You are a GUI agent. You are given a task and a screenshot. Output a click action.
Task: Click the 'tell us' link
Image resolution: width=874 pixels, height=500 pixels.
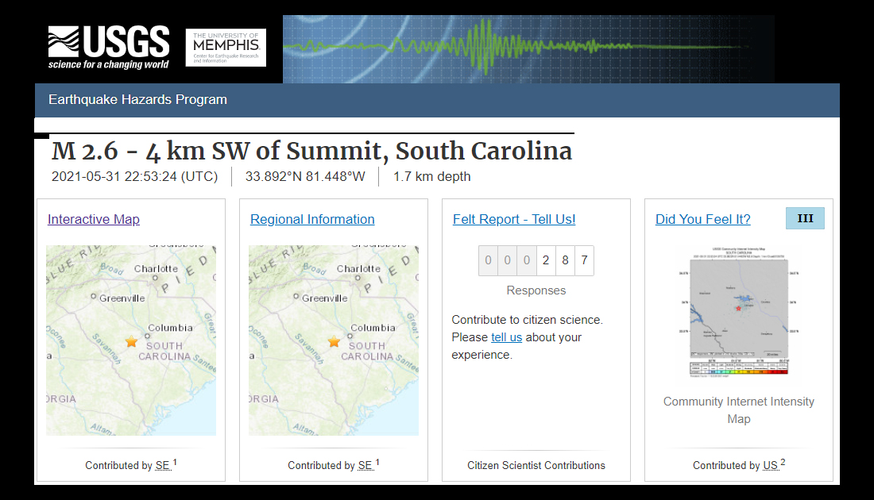tap(506, 337)
